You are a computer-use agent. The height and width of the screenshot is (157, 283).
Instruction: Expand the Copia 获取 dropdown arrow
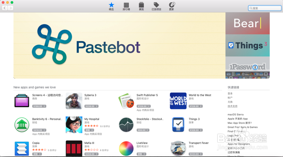pos(40,154)
